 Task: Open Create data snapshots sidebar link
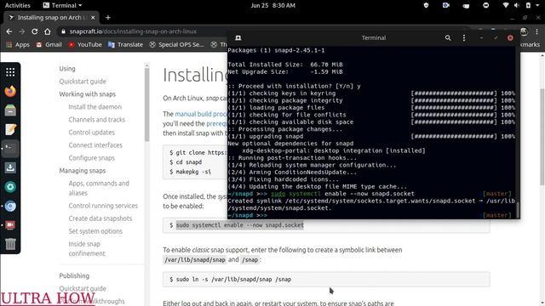(100, 218)
